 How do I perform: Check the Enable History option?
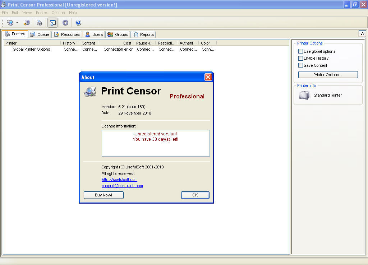(300, 58)
